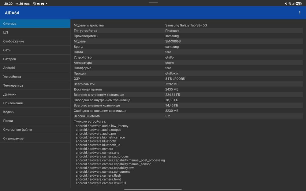Open the Батарея section
Viewport: 306px width, 191px height.
pyautogui.click(x=35, y=59)
